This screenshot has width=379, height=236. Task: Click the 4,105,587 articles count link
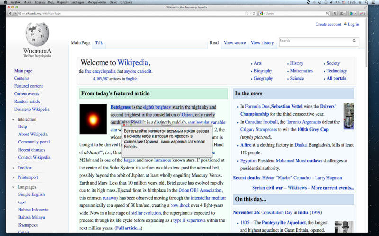[x=101, y=79]
